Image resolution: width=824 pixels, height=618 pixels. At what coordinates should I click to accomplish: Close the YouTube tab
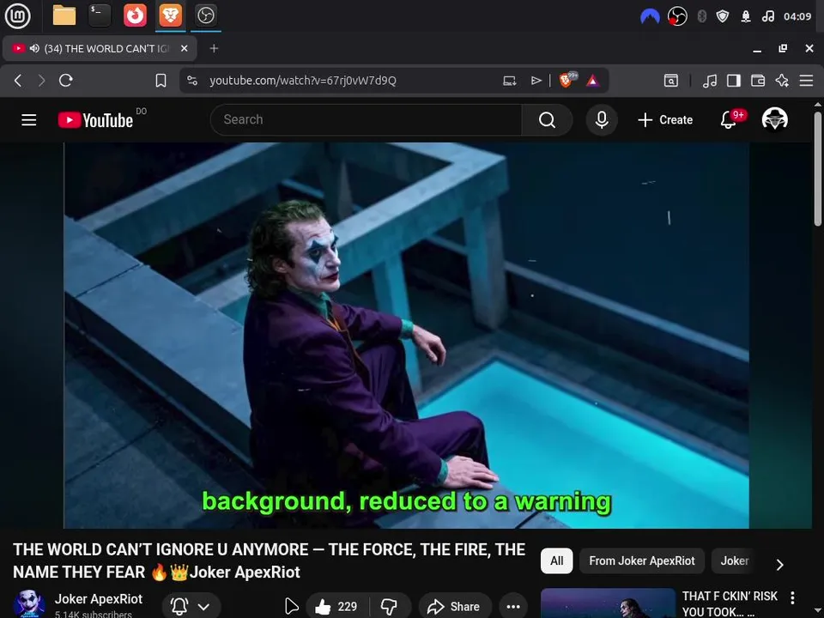(x=184, y=48)
